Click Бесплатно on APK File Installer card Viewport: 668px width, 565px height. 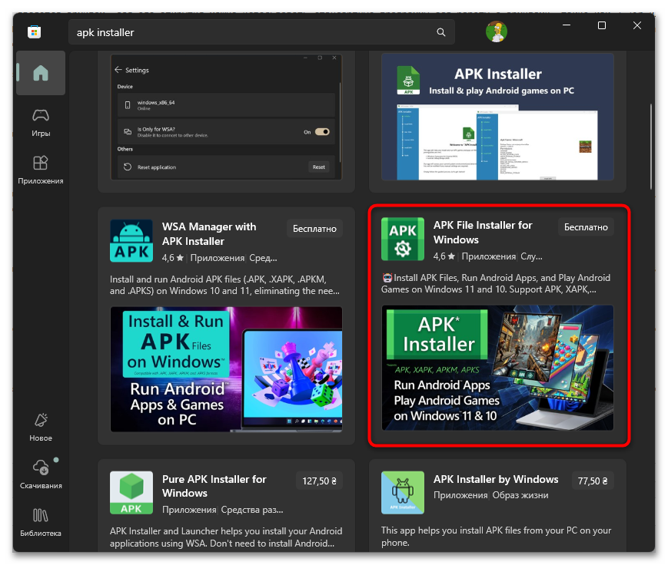[587, 227]
